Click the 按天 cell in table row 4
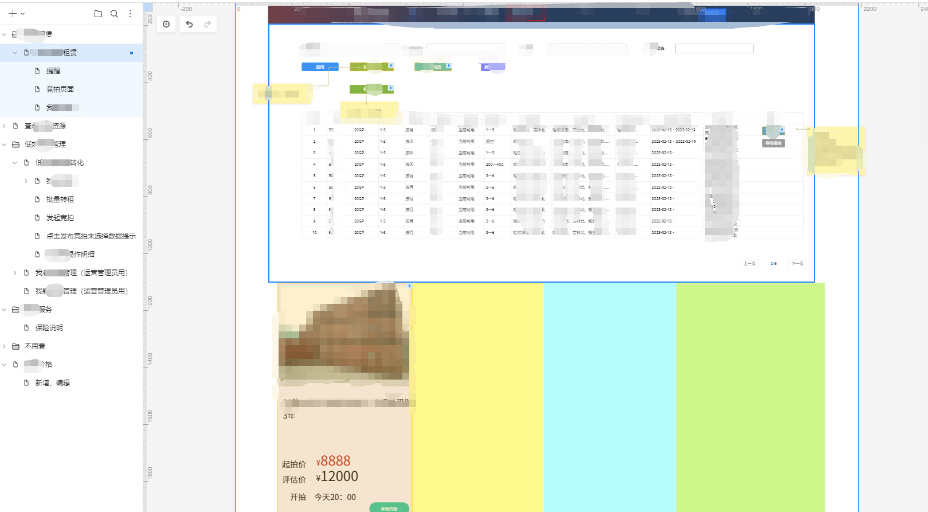 coord(409,165)
